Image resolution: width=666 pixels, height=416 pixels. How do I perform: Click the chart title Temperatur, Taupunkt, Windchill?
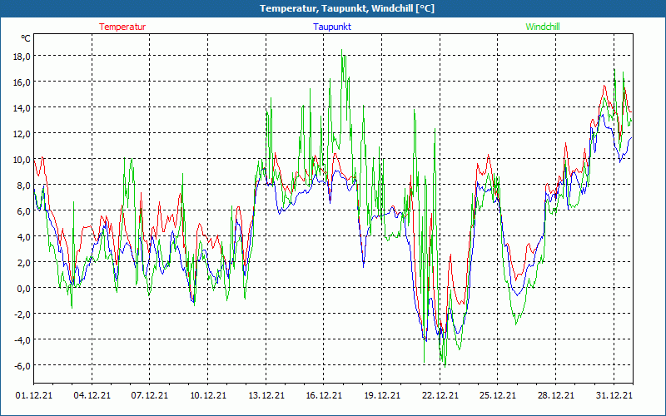coord(347,8)
